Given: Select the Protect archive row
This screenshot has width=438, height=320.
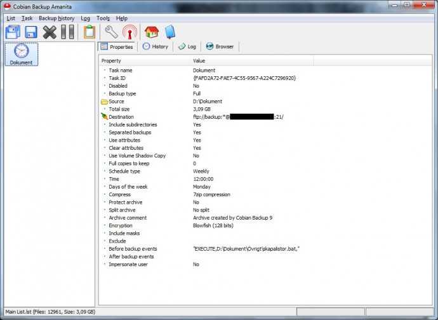Looking at the screenshot, I should [265, 203].
